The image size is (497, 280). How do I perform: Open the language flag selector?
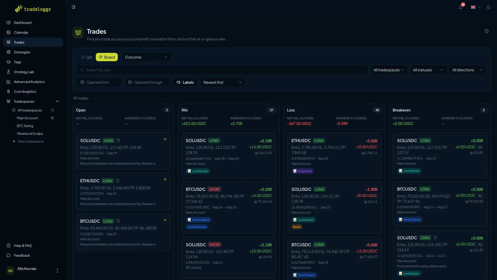[476, 7]
